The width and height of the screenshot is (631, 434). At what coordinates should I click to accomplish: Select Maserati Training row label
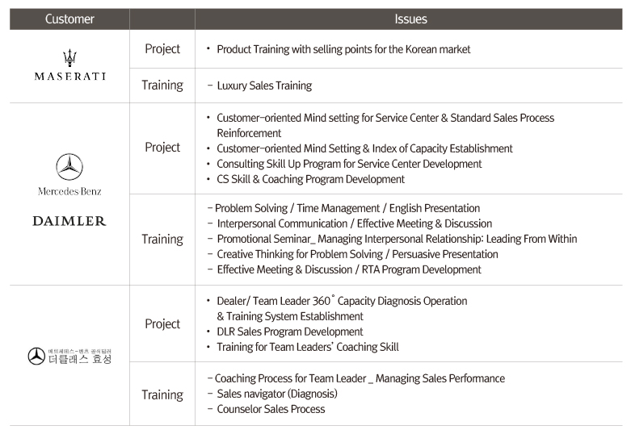[162, 86]
